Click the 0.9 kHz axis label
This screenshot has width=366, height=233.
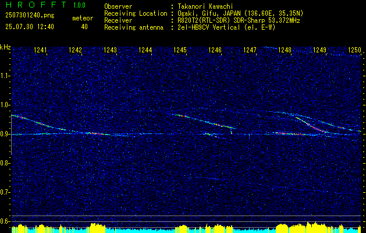tap(5, 135)
